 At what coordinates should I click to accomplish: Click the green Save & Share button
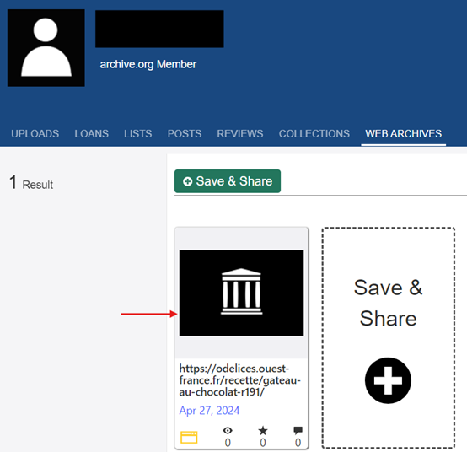(x=228, y=181)
